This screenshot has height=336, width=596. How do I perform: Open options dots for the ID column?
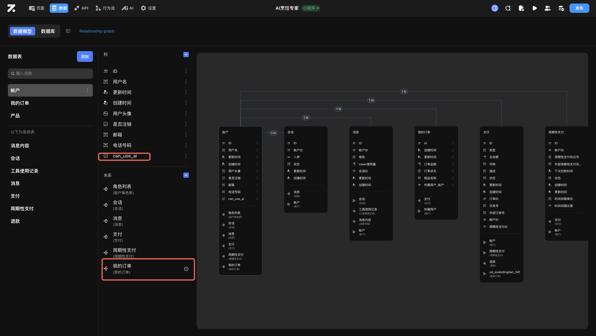(x=186, y=71)
